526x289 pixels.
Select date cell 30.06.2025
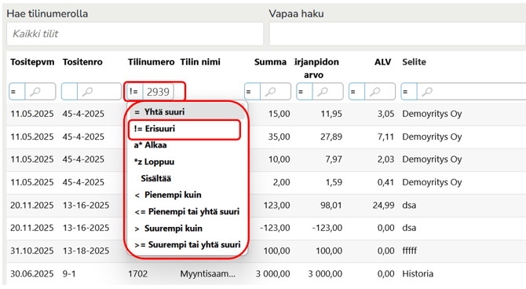pyautogui.click(x=32, y=274)
